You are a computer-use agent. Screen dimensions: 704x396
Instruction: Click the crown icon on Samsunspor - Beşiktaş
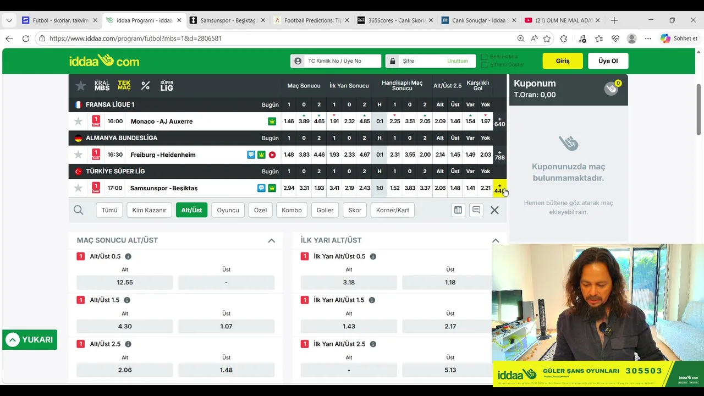[x=272, y=188]
